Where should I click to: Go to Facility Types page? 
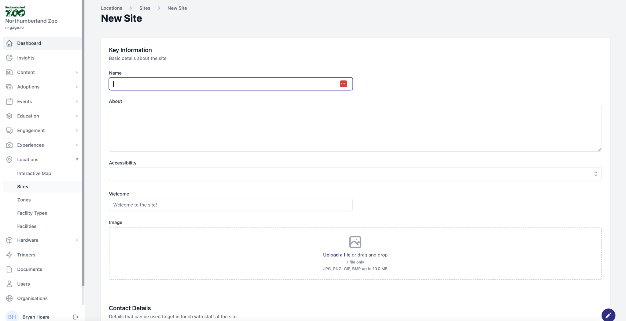[x=32, y=213]
